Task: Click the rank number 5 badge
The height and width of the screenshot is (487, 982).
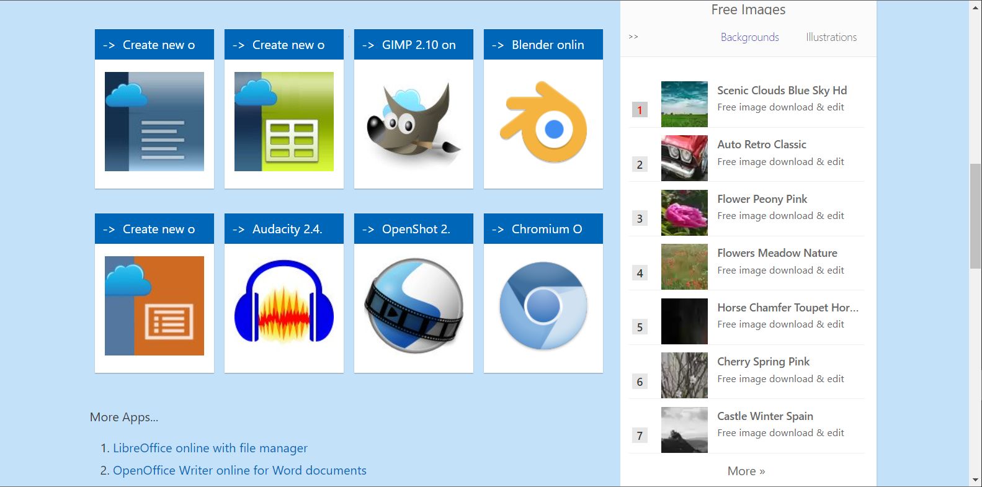Action: (640, 327)
